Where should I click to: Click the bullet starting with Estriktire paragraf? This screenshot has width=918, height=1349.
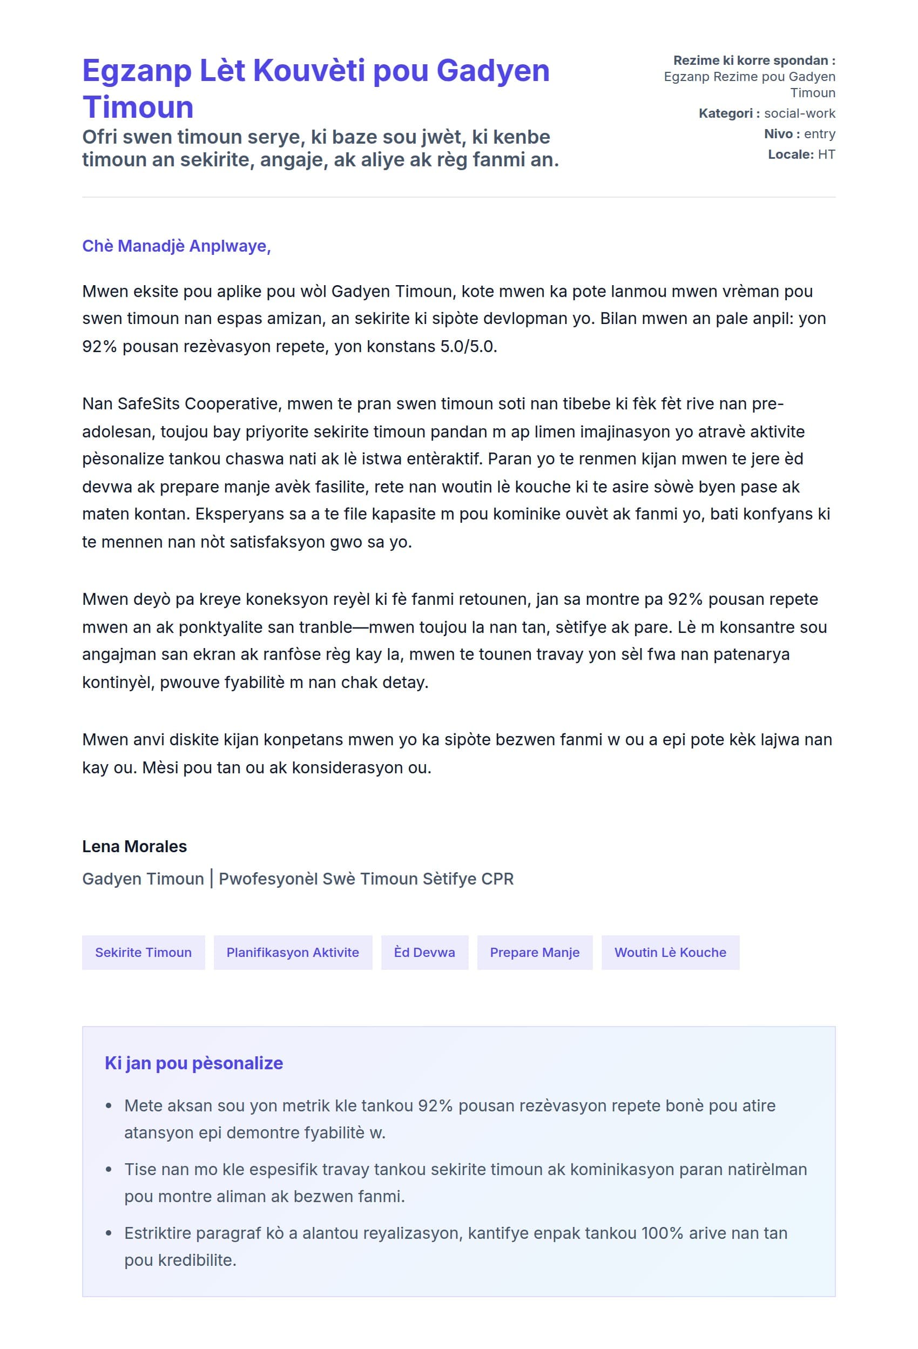click(456, 1246)
